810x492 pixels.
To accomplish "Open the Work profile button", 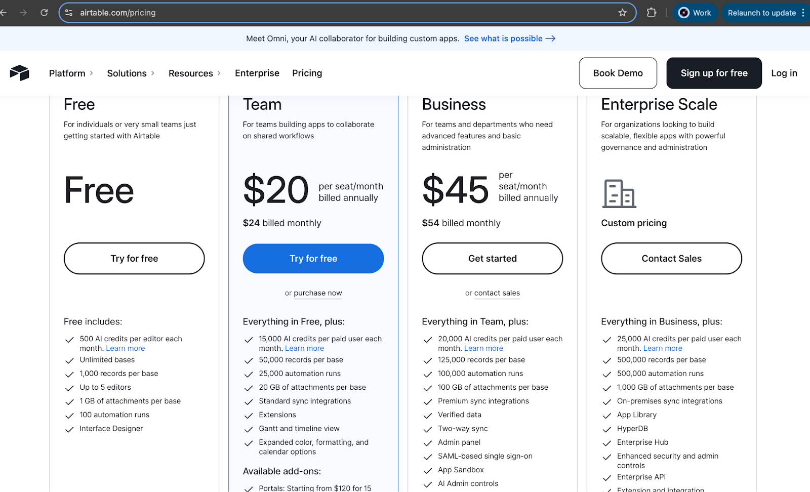I will (x=695, y=13).
